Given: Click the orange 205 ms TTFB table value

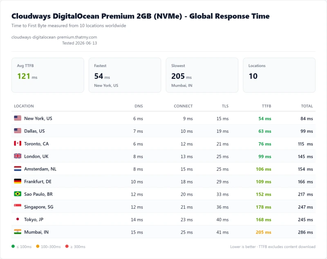Looking at the screenshot, I should pyautogui.click(x=264, y=232).
